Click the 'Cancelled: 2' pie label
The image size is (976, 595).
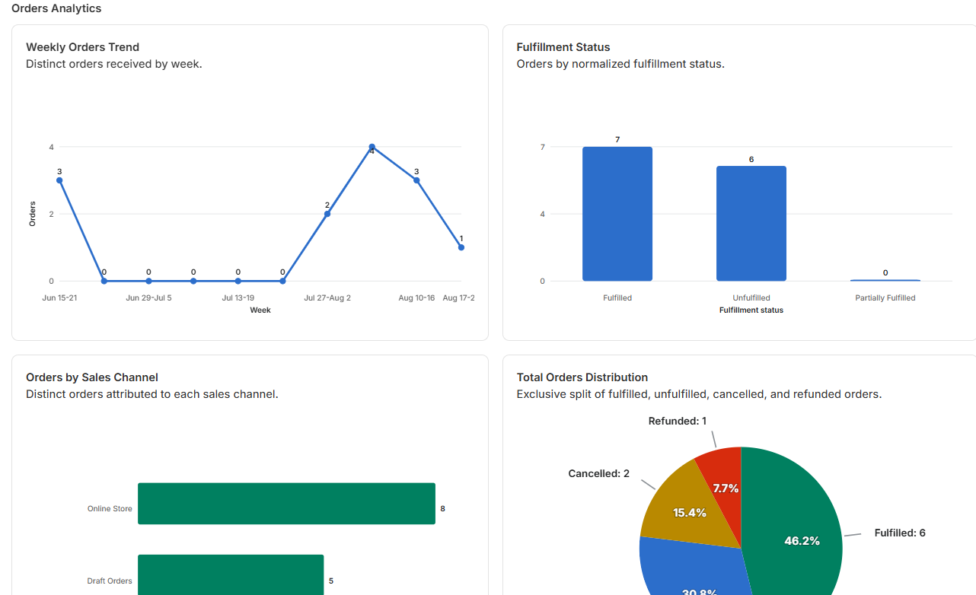(x=599, y=473)
